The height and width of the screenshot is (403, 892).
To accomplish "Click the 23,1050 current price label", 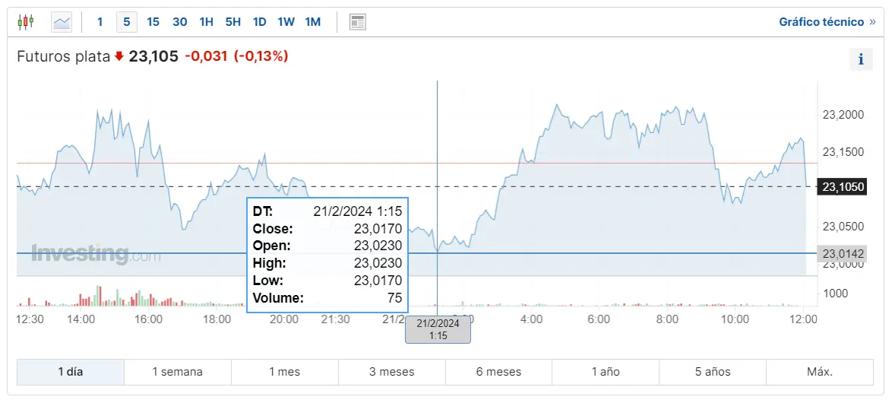I will (843, 187).
